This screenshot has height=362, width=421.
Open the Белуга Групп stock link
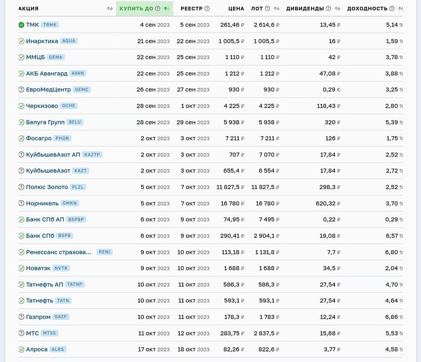point(45,122)
